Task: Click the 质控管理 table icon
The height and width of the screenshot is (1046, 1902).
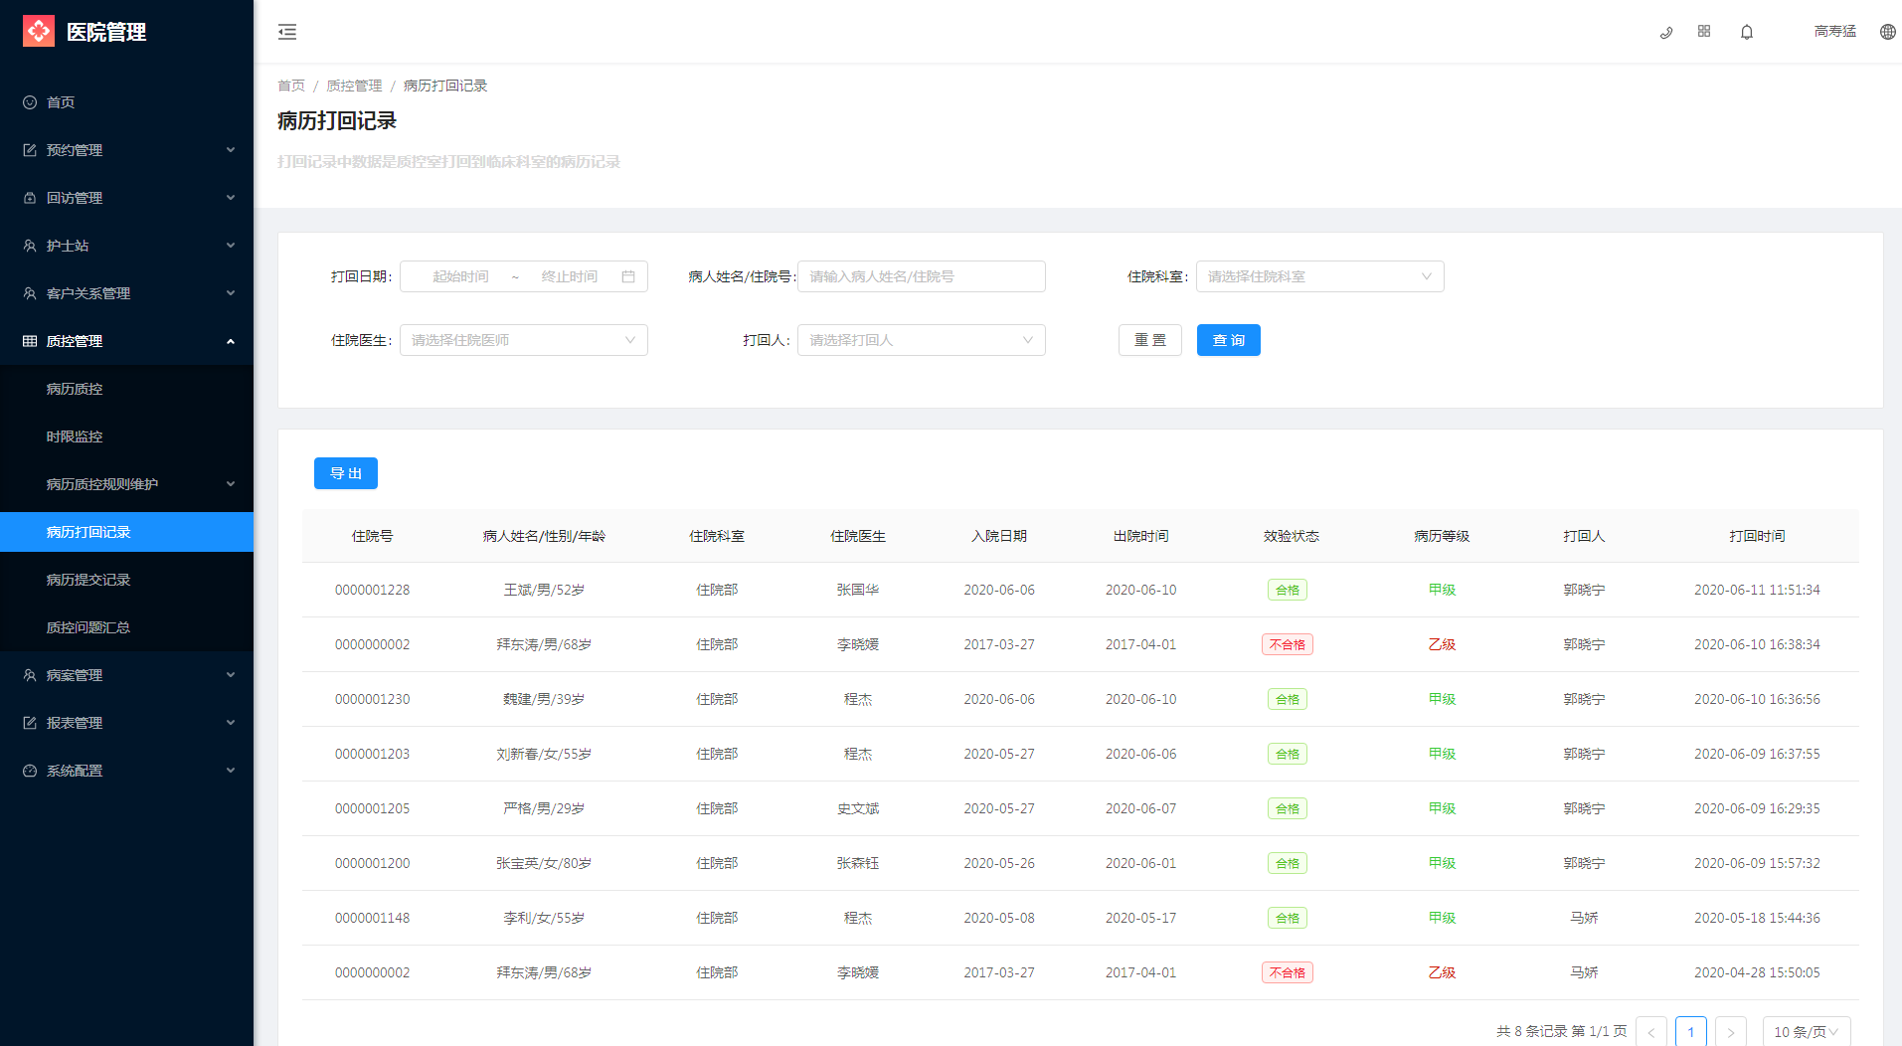Action: [30, 341]
